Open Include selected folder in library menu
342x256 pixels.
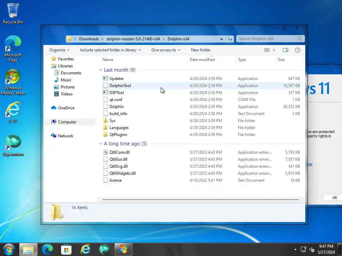tap(110, 50)
